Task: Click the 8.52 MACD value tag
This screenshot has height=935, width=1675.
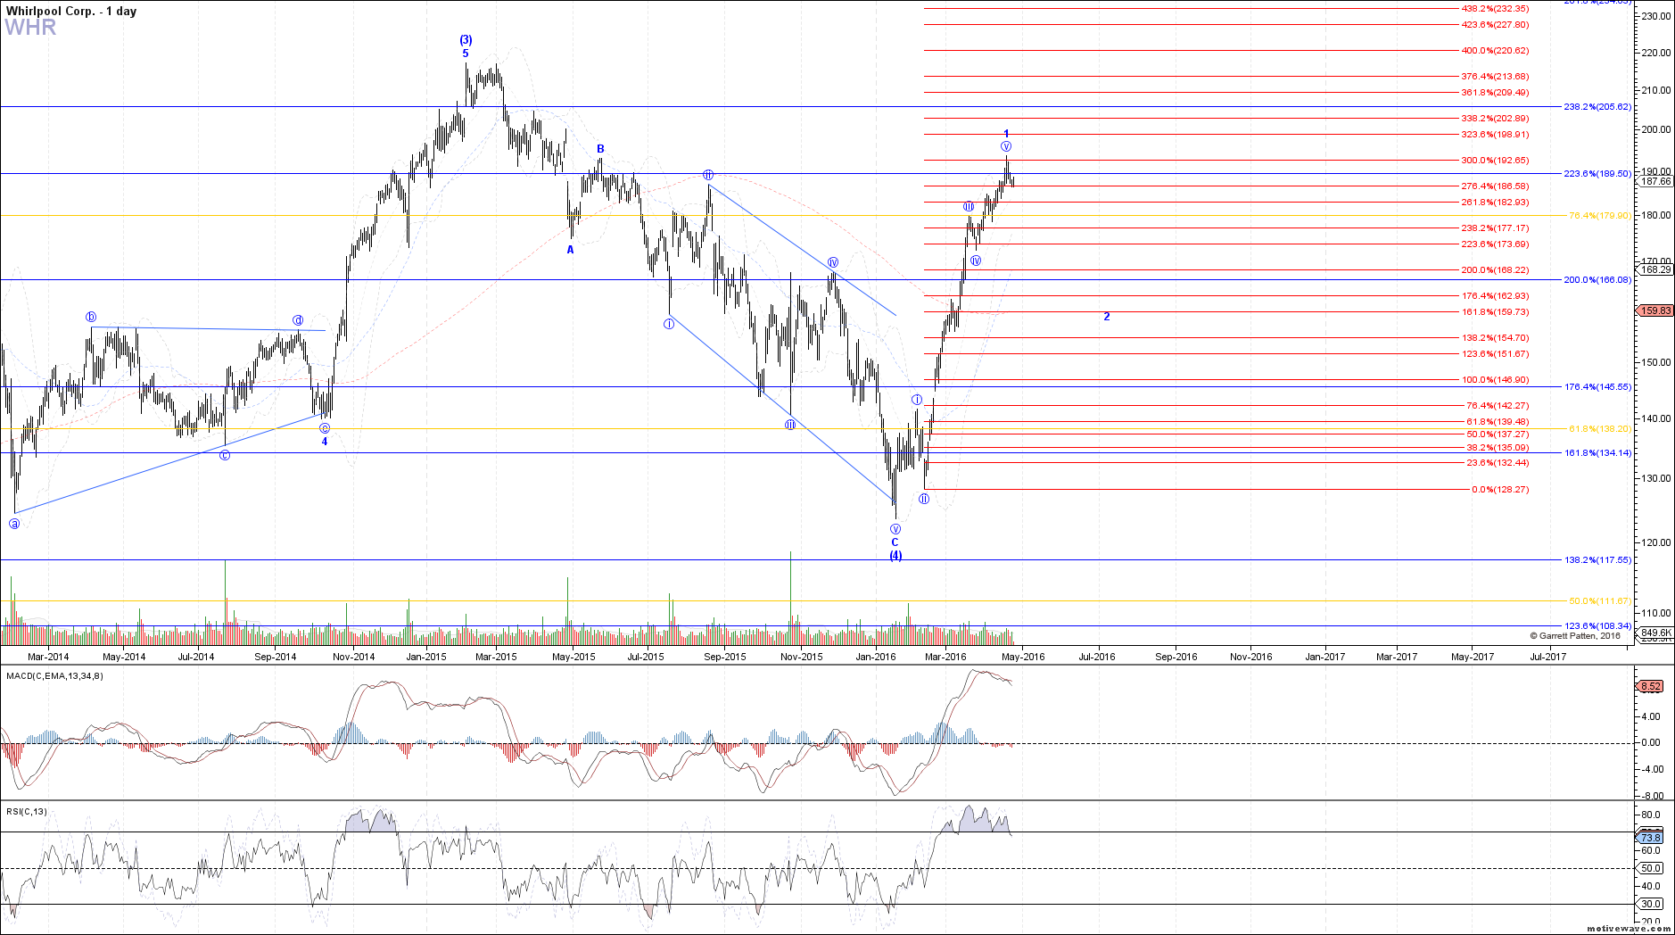Action: pos(1650,686)
